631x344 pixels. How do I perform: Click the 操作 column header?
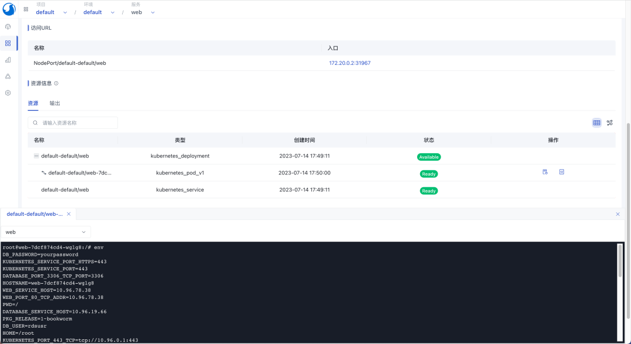click(x=553, y=140)
